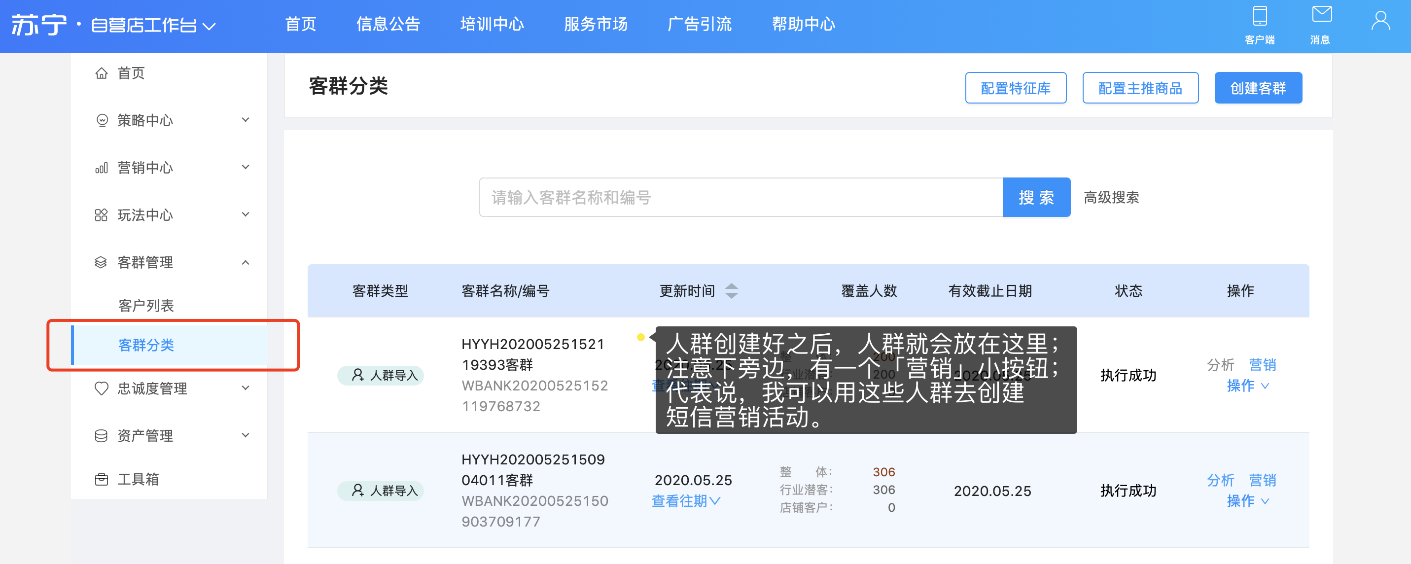Expand the 策略中心 sidebar section
The width and height of the screenshot is (1411, 564).
(x=246, y=120)
